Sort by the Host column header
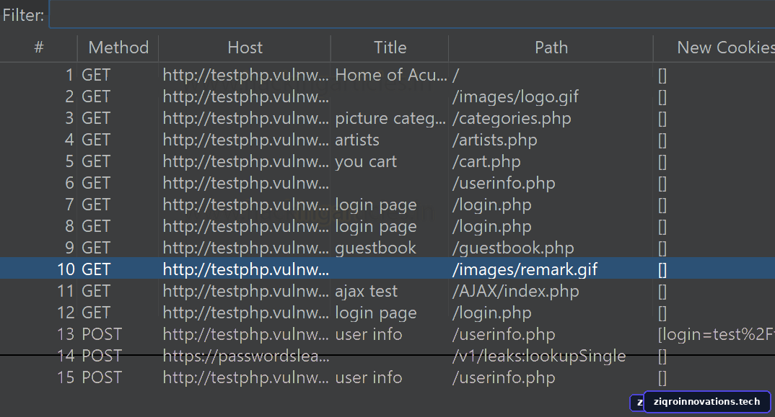Image resolution: width=775 pixels, height=417 pixels. (245, 48)
